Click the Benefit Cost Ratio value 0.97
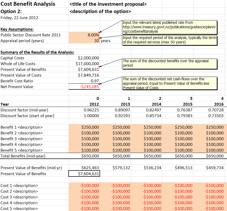Image resolution: width=227 pixels, height=211 pixels. tap(84, 81)
